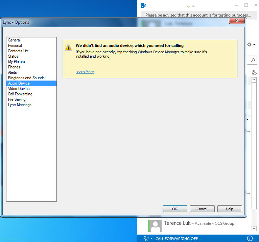Click the search magnifier in Lync window
Viewport: 259px width, 242px height.
coord(253,60)
